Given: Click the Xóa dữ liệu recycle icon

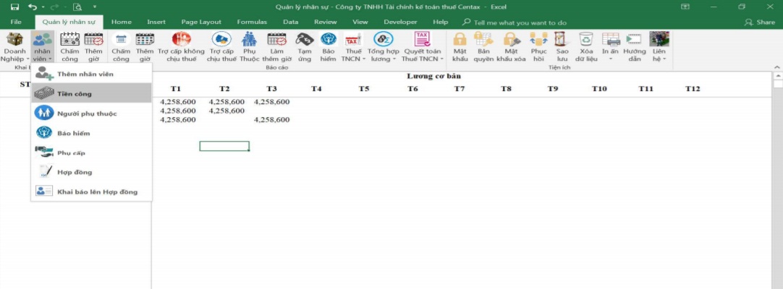Looking at the screenshot, I should click(x=586, y=40).
